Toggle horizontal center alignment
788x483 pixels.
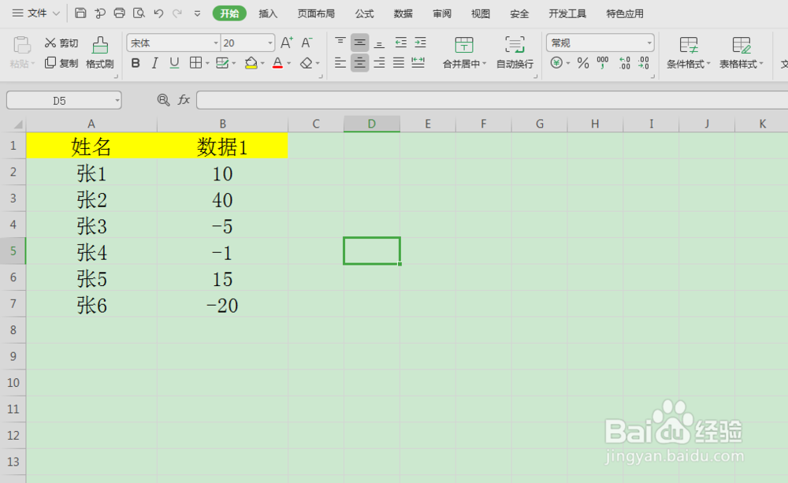pos(360,63)
